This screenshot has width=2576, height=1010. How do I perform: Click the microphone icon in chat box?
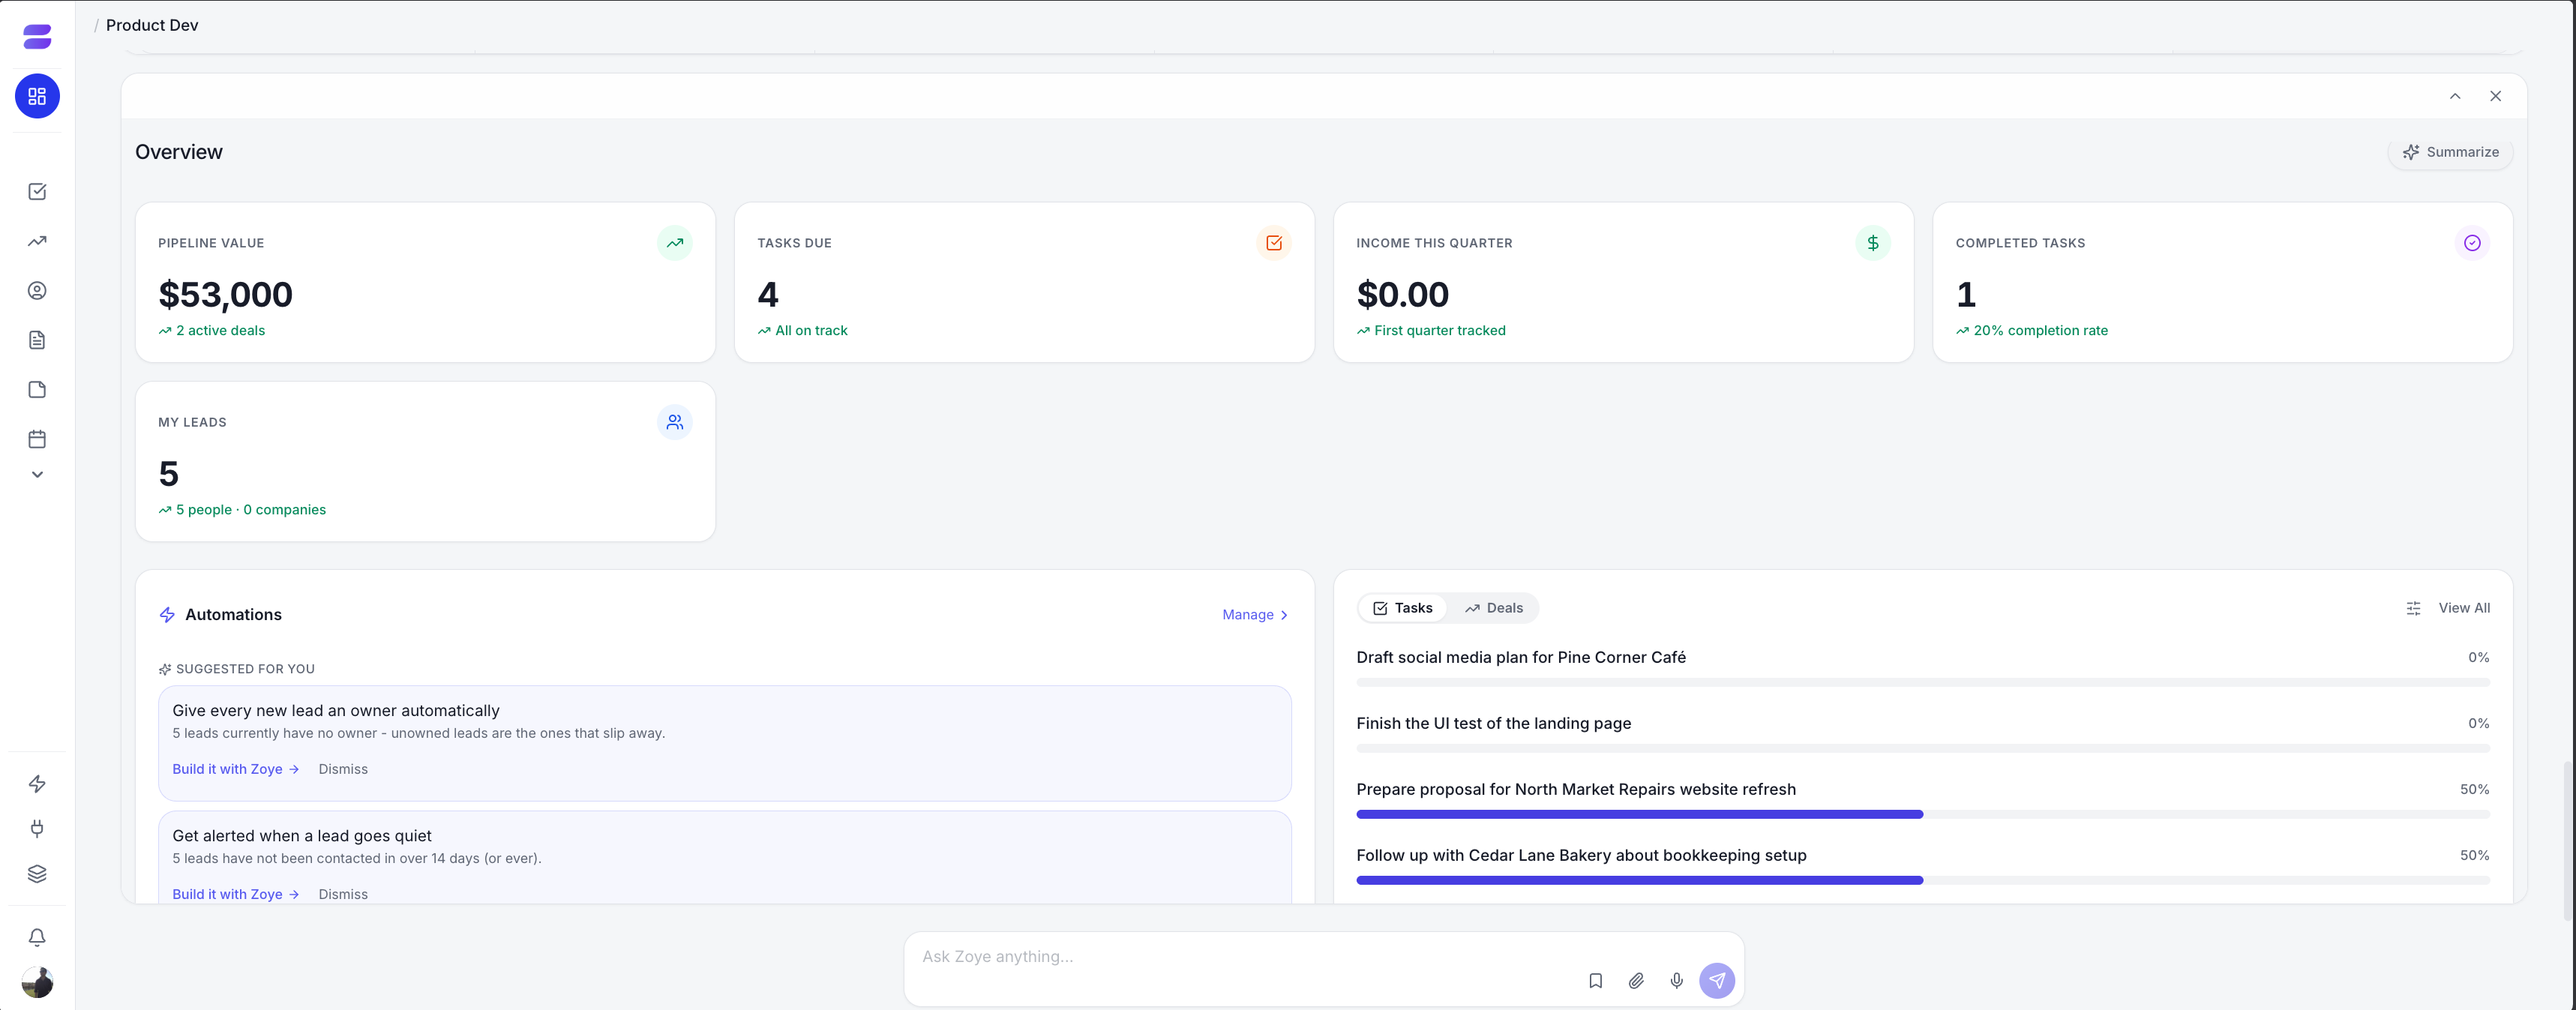tap(1676, 981)
